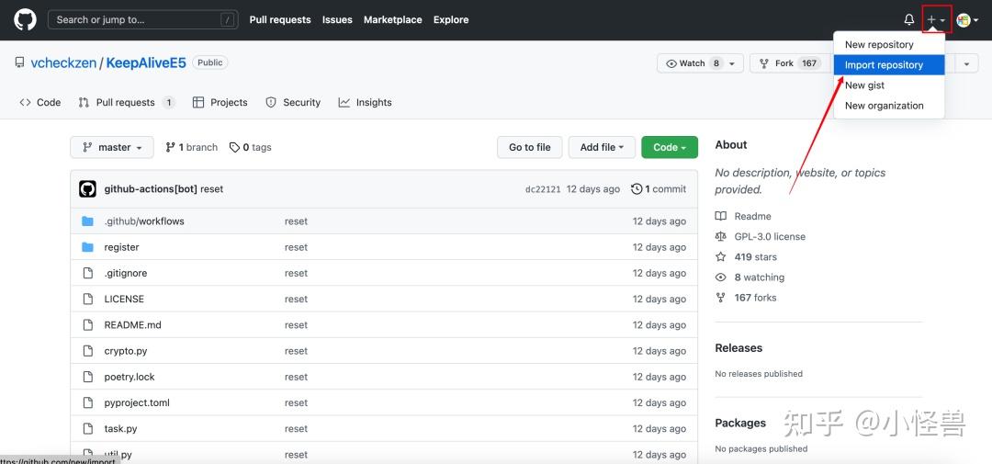Click the repository book icon beside vcheckzen
The width and height of the screenshot is (992, 464).
click(x=19, y=62)
